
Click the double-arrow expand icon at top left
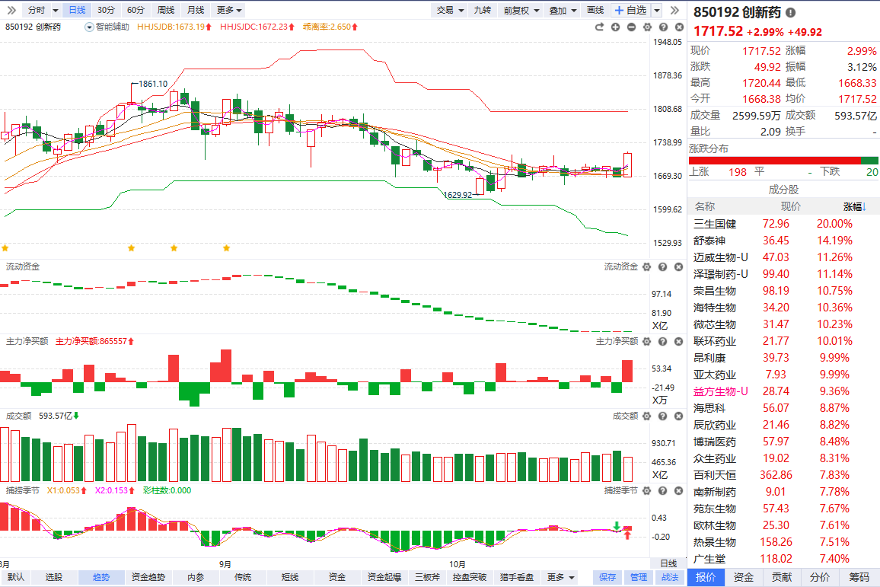[x=11, y=10]
